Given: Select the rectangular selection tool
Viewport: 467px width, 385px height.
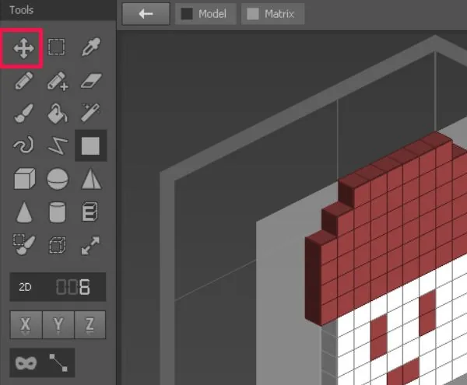Looking at the screenshot, I should tap(57, 47).
